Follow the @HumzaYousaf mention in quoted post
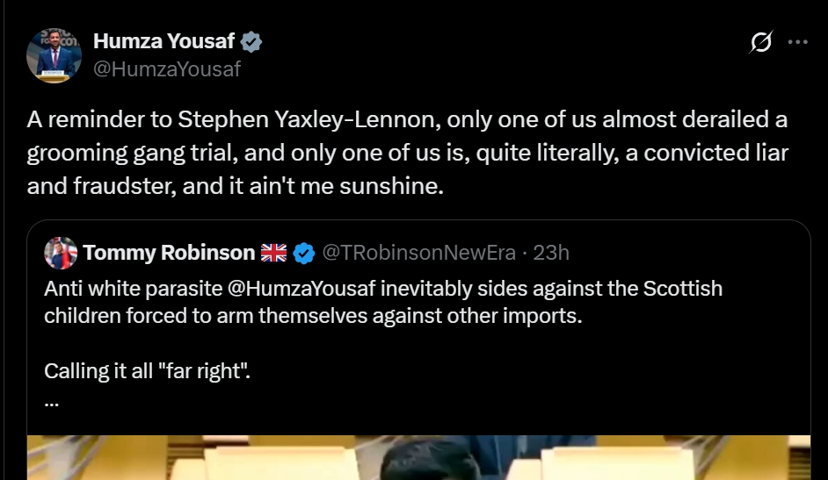Screen dimensions: 828x480 coord(301,289)
